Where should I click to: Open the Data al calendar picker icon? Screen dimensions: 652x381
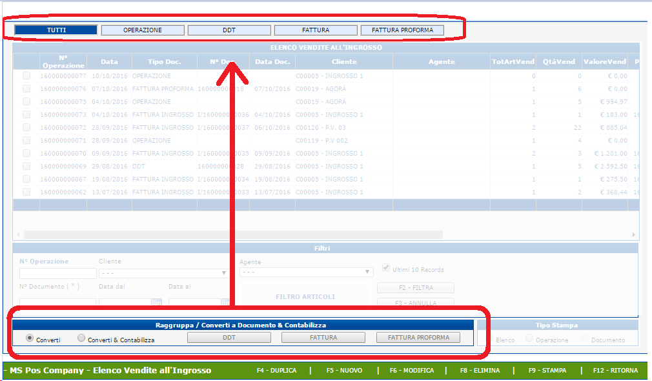tap(225, 302)
